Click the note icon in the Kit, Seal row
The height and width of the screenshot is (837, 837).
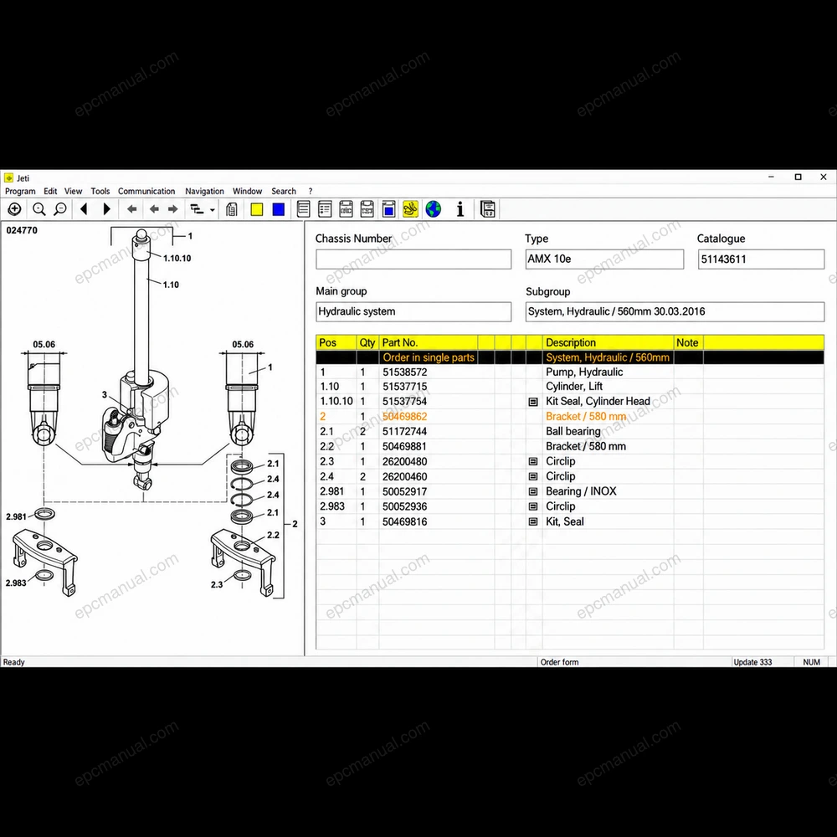532,521
